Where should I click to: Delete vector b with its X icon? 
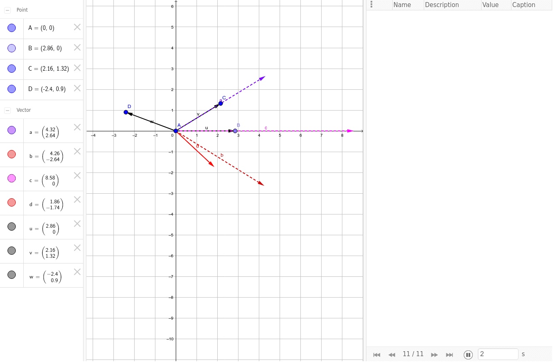77,151
